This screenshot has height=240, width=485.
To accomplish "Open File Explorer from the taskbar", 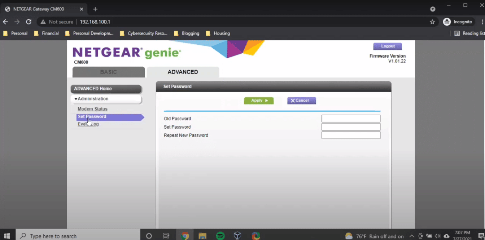I will (x=202, y=236).
